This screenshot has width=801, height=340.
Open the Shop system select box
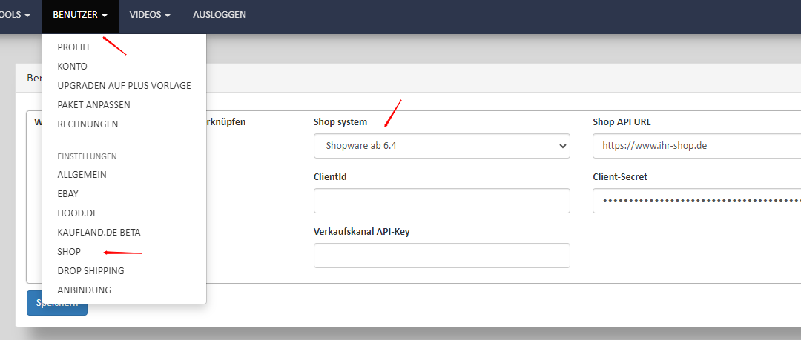point(441,146)
